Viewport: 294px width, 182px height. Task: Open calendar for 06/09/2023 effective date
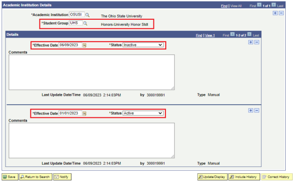click(85, 45)
